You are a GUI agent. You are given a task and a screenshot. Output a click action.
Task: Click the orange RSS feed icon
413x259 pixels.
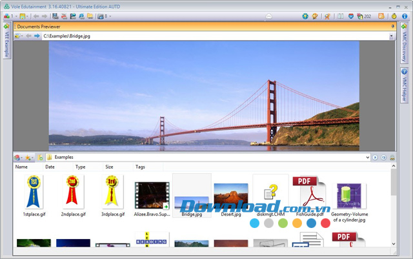[x=381, y=16]
